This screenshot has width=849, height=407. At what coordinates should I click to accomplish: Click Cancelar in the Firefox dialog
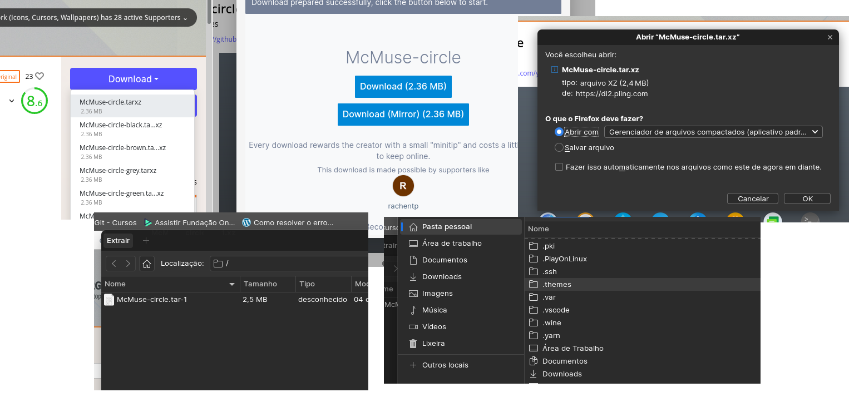point(753,198)
